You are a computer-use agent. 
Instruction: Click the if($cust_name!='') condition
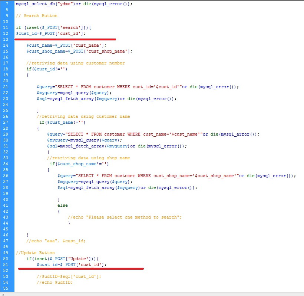(x=62, y=122)
